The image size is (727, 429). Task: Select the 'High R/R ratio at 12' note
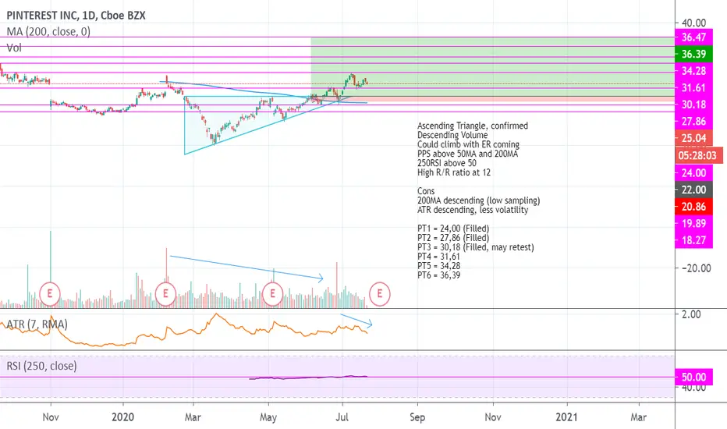coord(454,172)
